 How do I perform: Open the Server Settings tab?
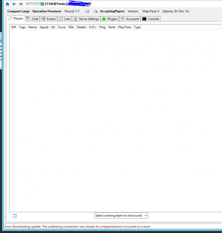pyautogui.click(x=86, y=19)
